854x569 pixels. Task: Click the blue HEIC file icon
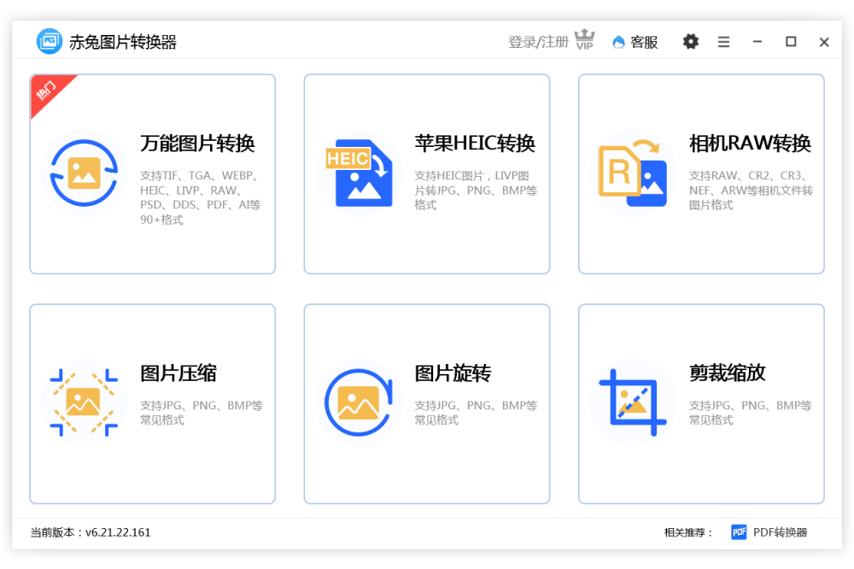click(x=359, y=173)
